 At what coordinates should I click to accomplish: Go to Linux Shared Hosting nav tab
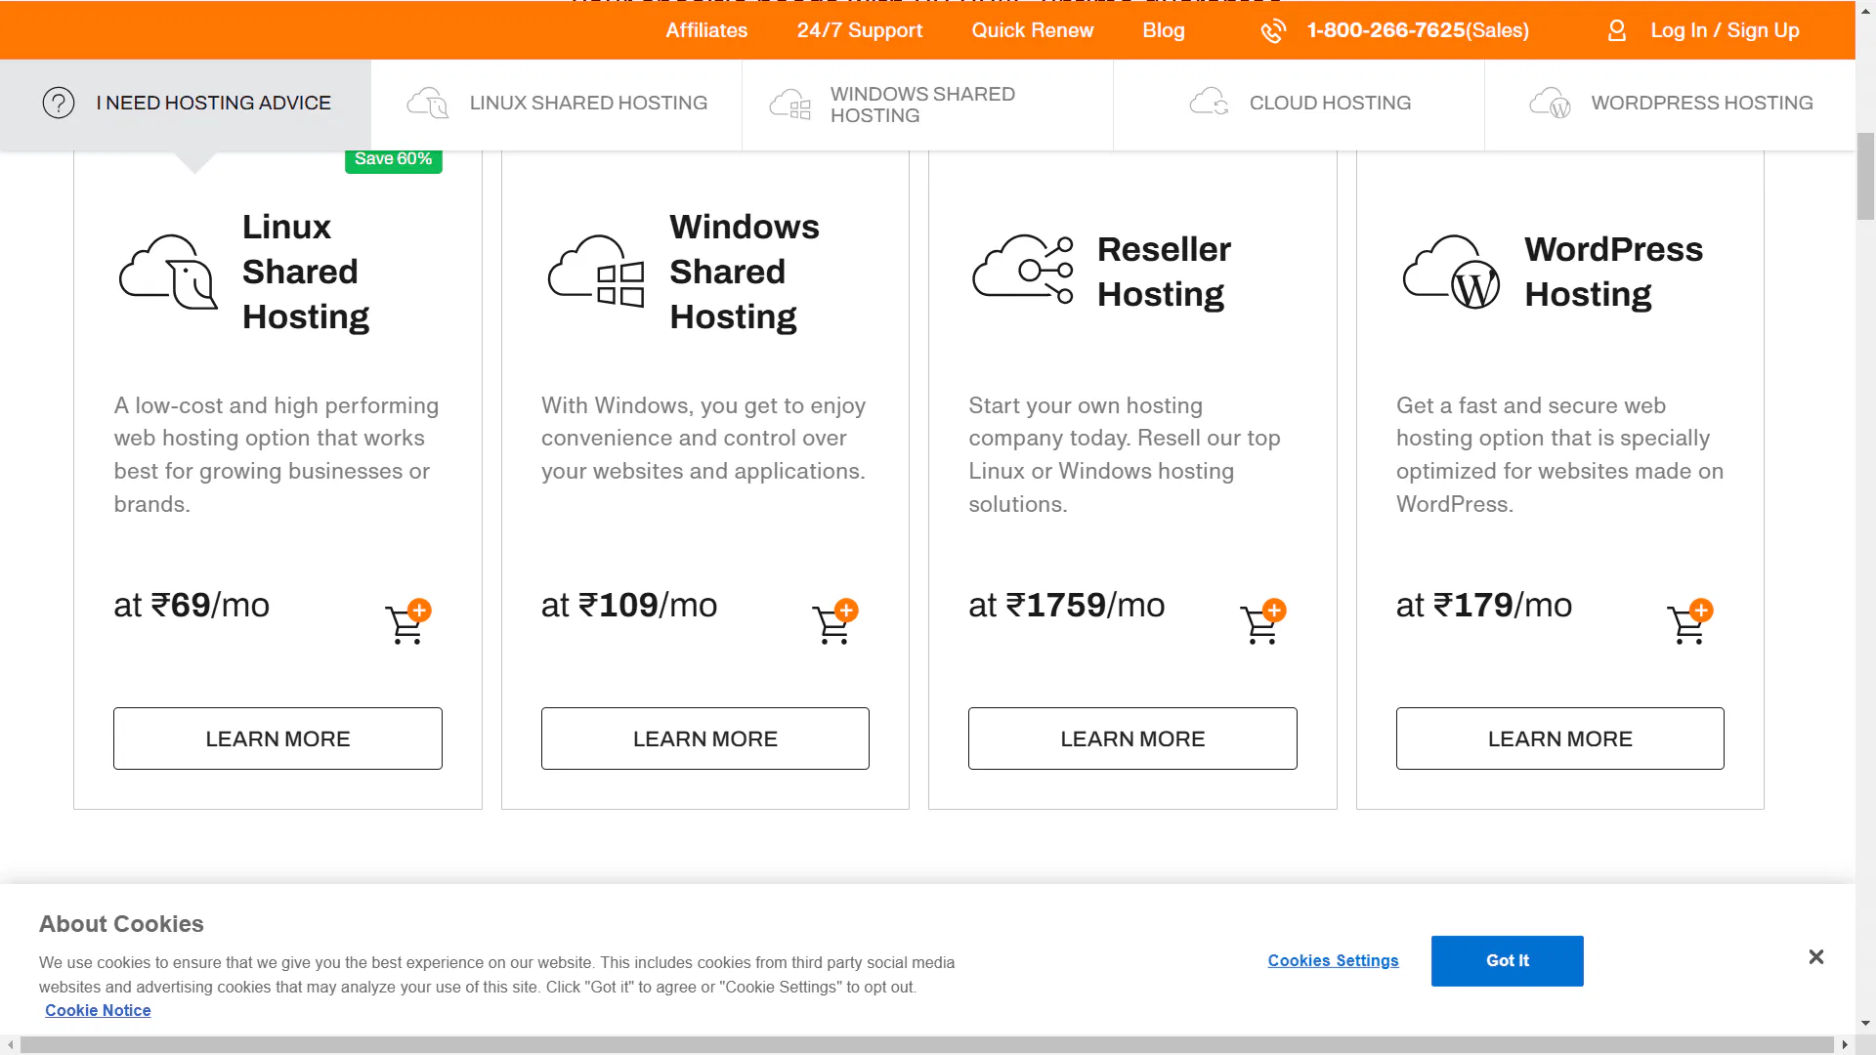[557, 104]
